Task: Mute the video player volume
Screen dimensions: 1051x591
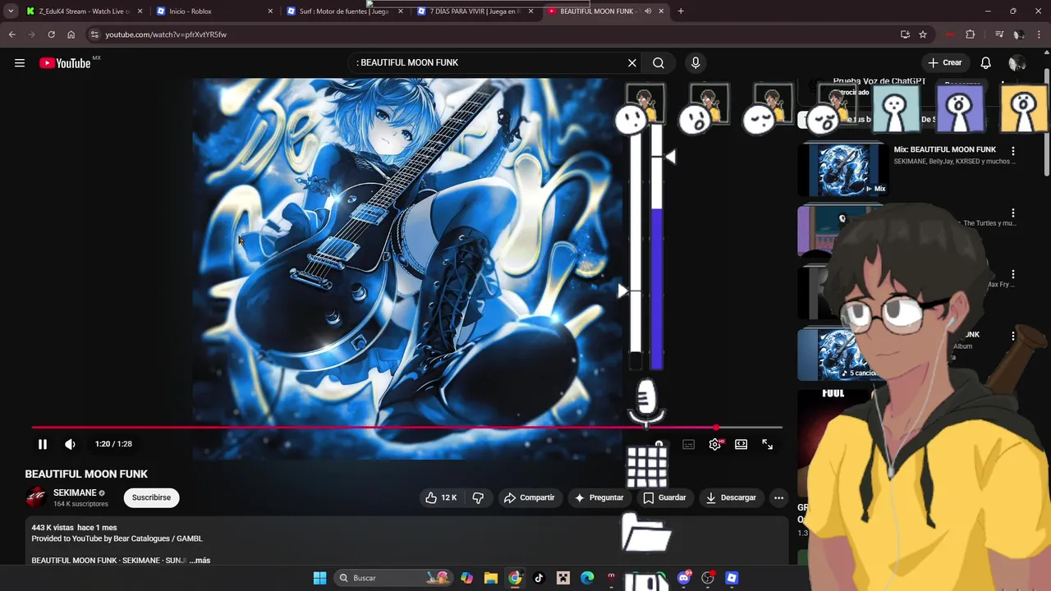Action: pos(70,444)
